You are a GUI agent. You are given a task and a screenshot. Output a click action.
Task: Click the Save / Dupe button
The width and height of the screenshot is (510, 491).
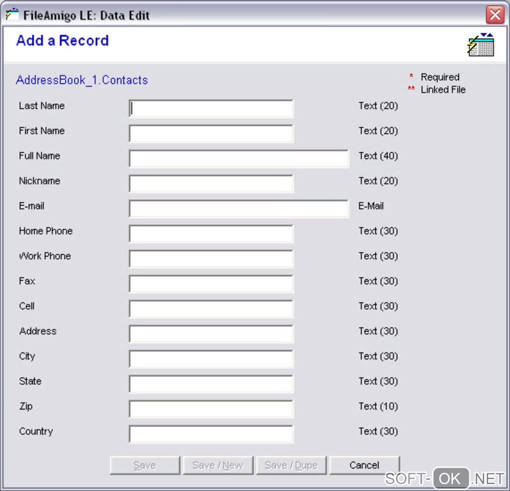(291, 465)
